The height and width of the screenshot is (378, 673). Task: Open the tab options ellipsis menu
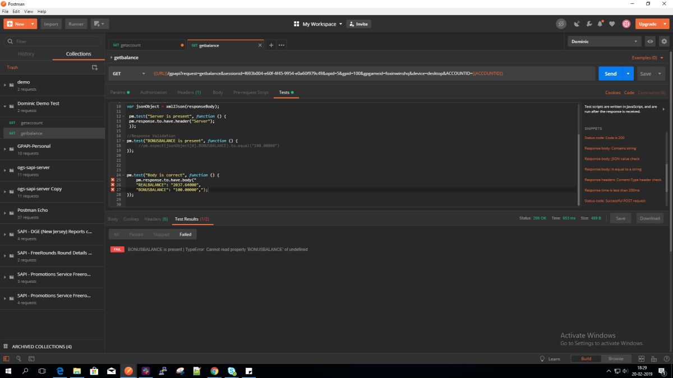(282, 45)
